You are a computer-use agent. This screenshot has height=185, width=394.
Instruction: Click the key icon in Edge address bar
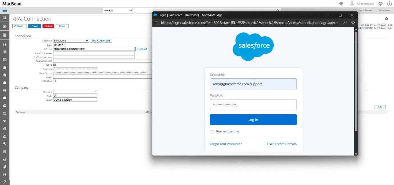tap(345, 23)
